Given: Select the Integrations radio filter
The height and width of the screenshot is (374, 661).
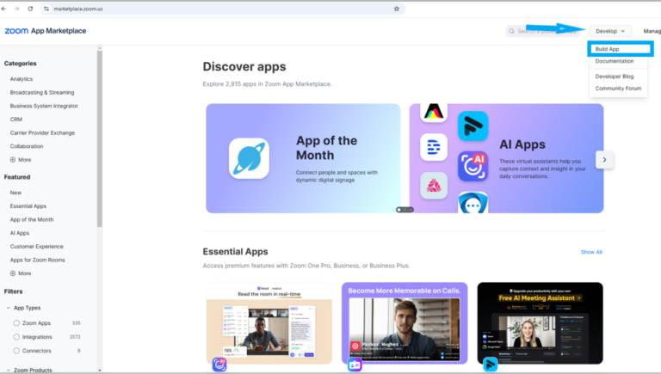Looking at the screenshot, I should 16,337.
